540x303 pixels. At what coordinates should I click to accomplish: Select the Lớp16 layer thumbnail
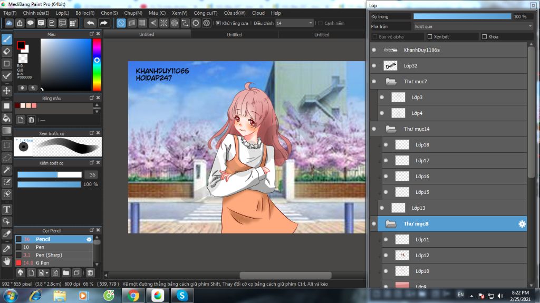coord(402,177)
